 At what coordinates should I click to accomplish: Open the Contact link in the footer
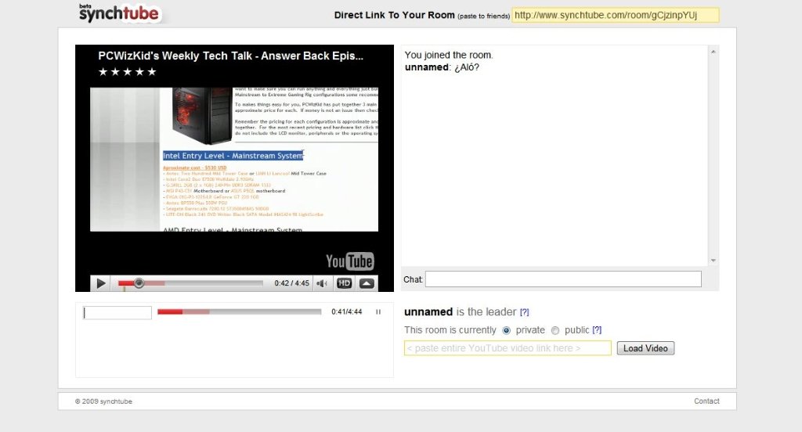click(x=706, y=401)
